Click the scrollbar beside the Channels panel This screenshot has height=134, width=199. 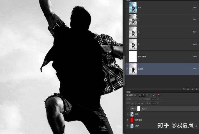click(x=124, y=71)
